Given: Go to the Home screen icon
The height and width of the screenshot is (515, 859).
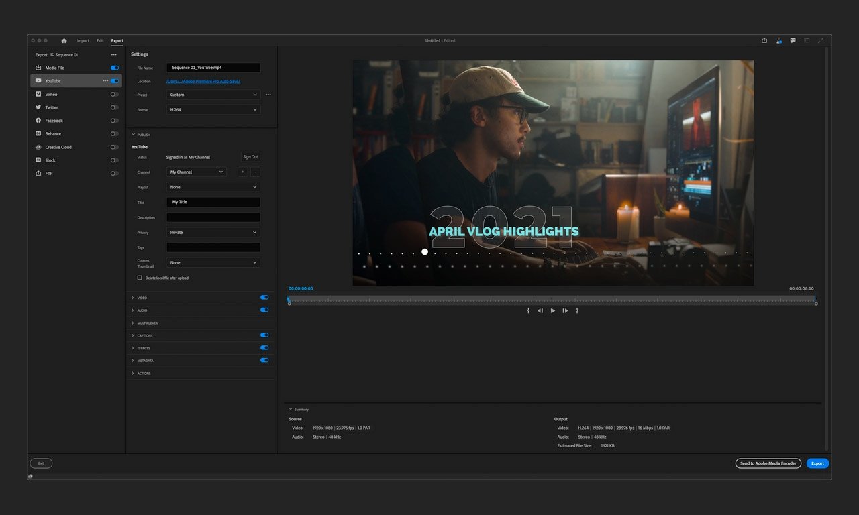Looking at the screenshot, I should click(64, 40).
